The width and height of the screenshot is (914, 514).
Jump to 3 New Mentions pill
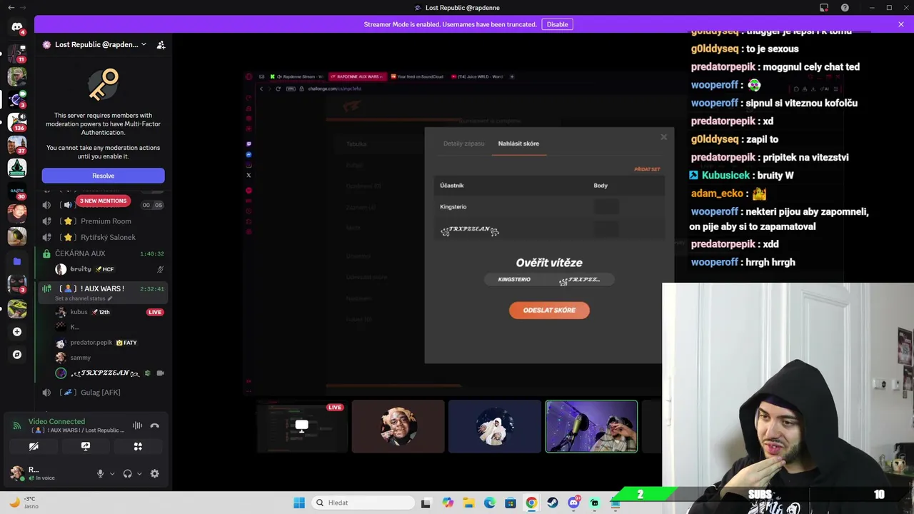[x=103, y=201]
